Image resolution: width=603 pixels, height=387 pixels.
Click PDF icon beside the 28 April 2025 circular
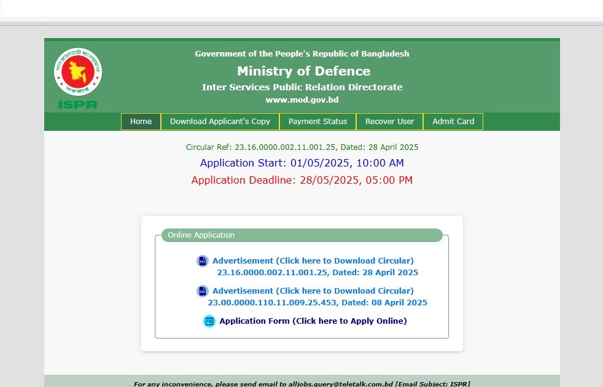coord(202,261)
